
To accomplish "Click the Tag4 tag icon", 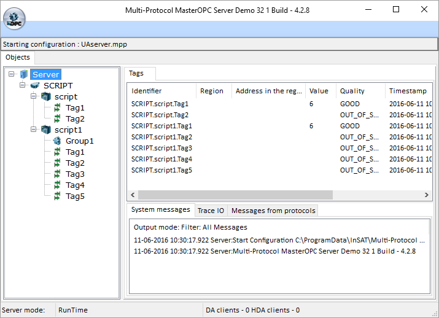I will (x=57, y=185).
